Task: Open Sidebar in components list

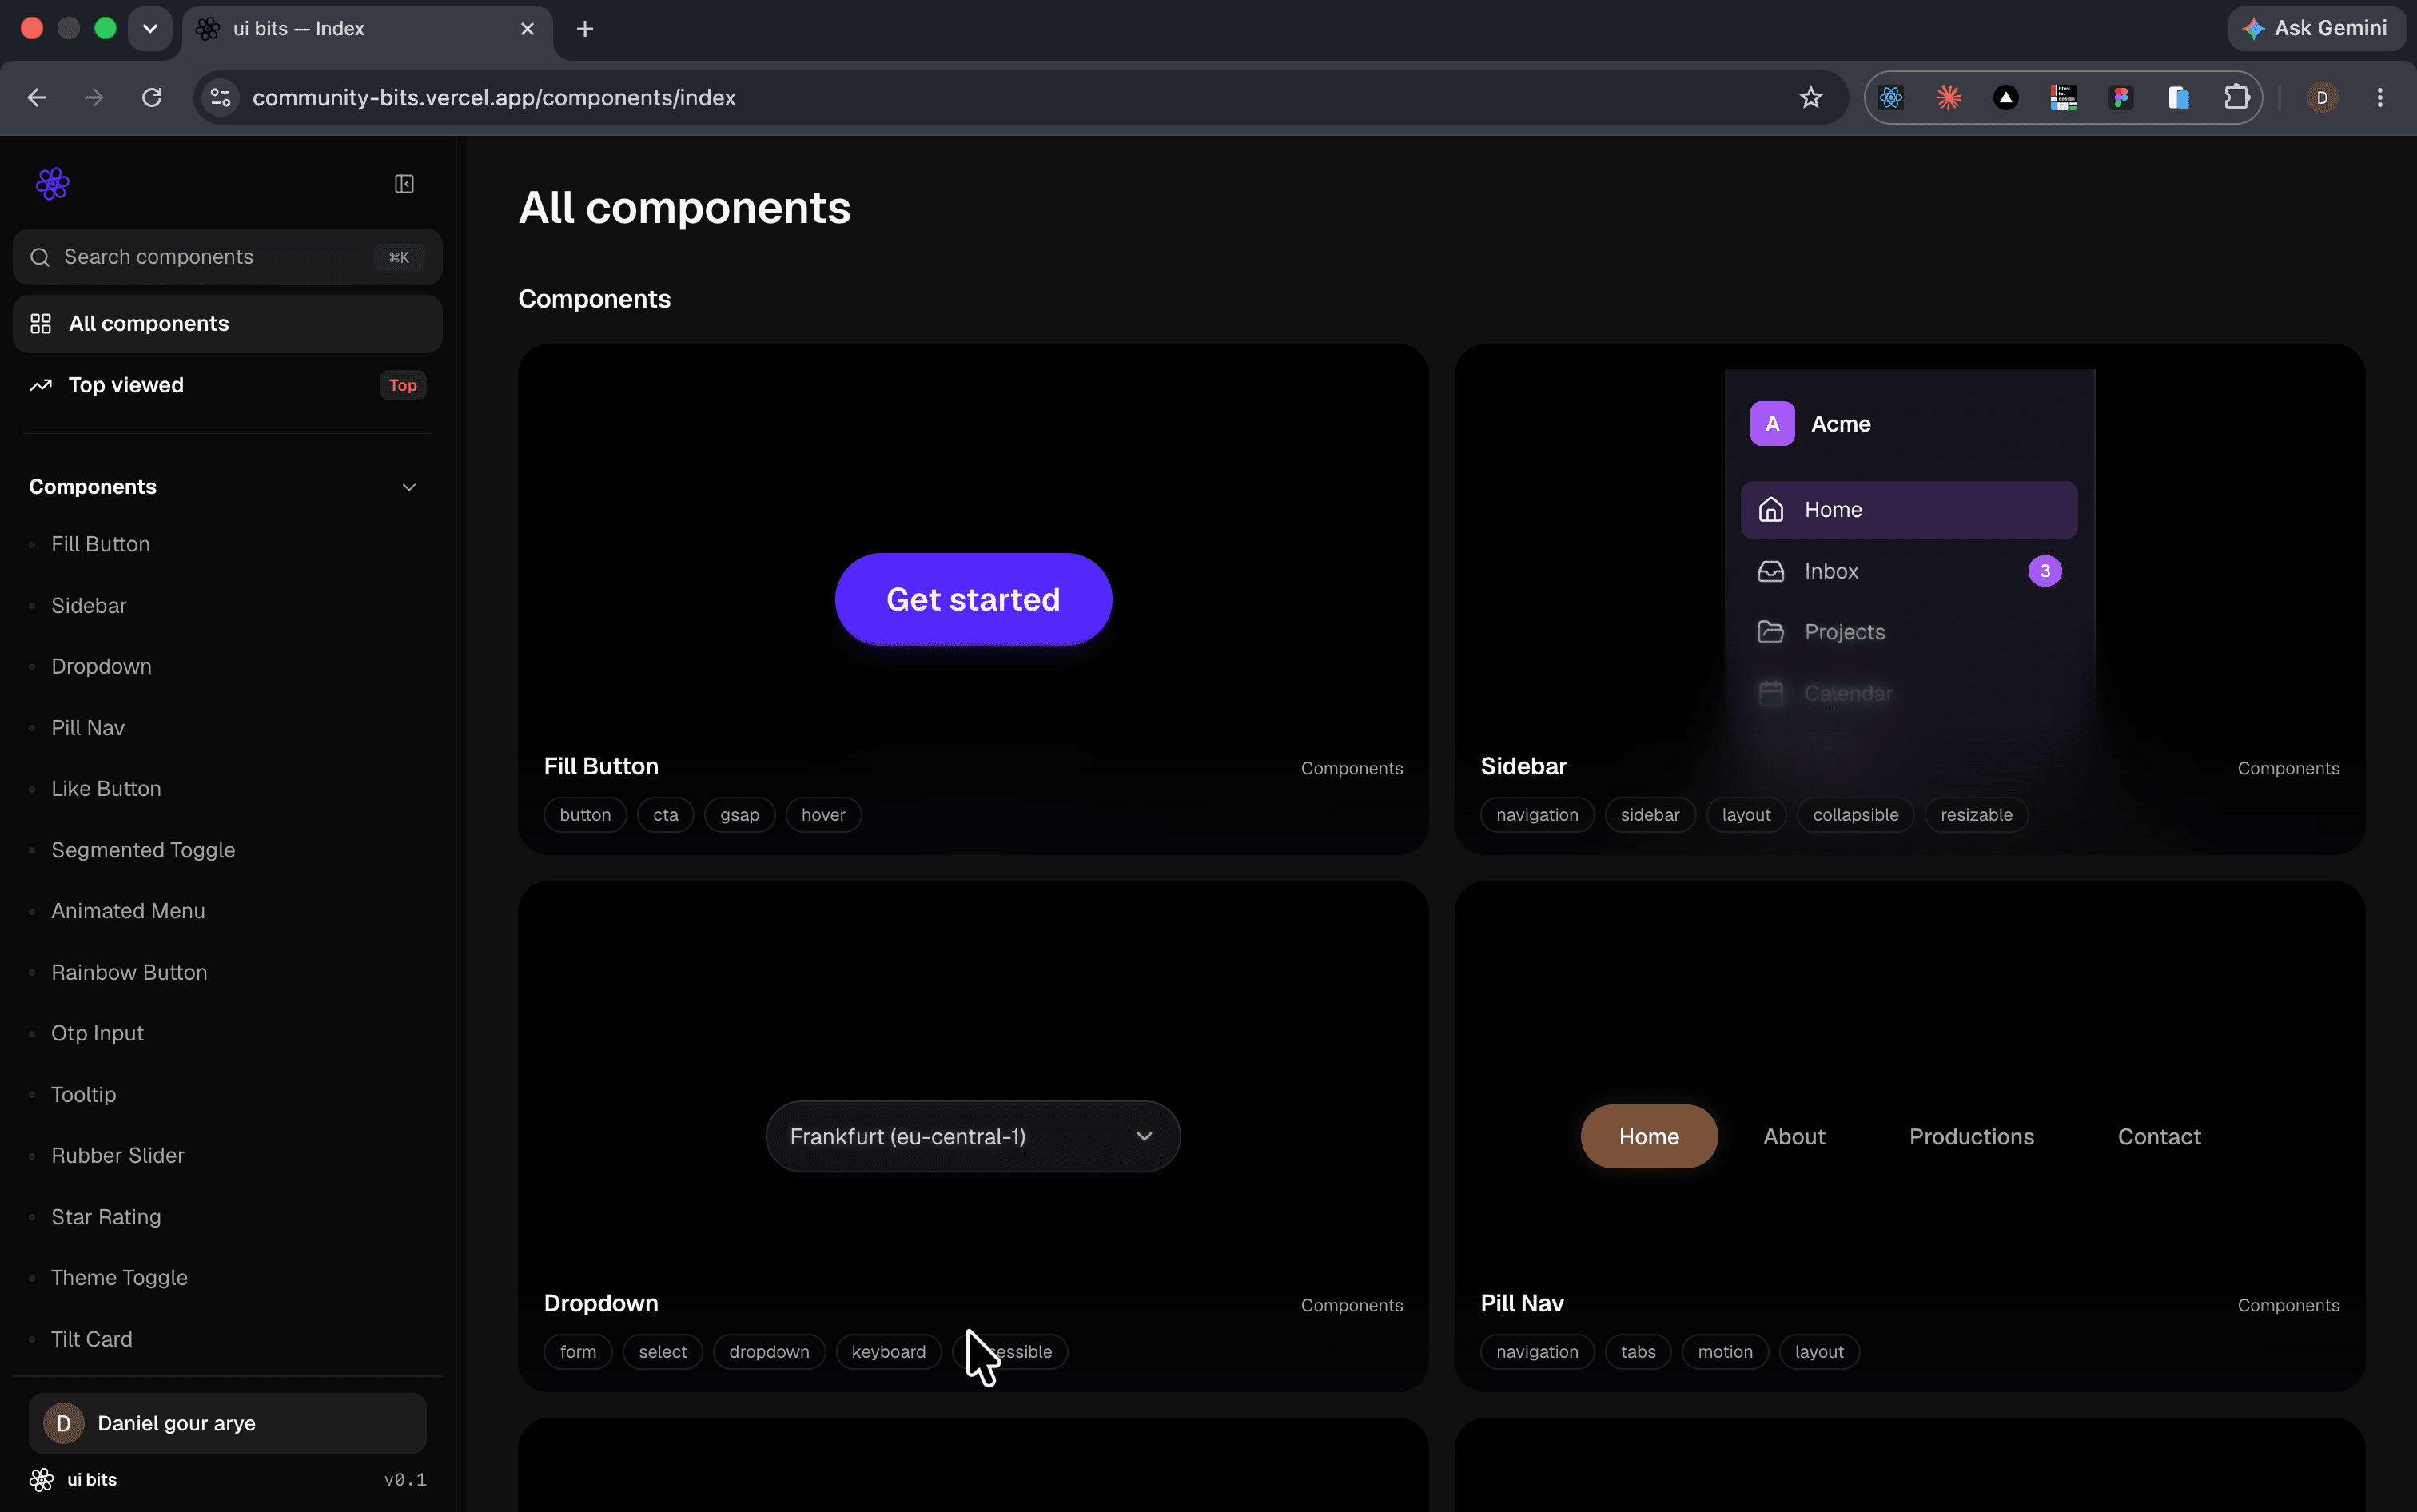Action: pyautogui.click(x=89, y=605)
